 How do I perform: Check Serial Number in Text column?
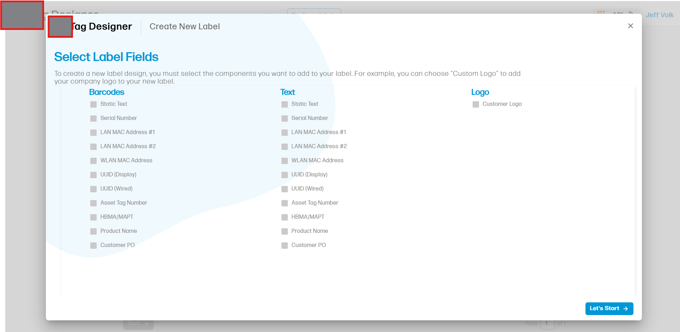point(285,119)
